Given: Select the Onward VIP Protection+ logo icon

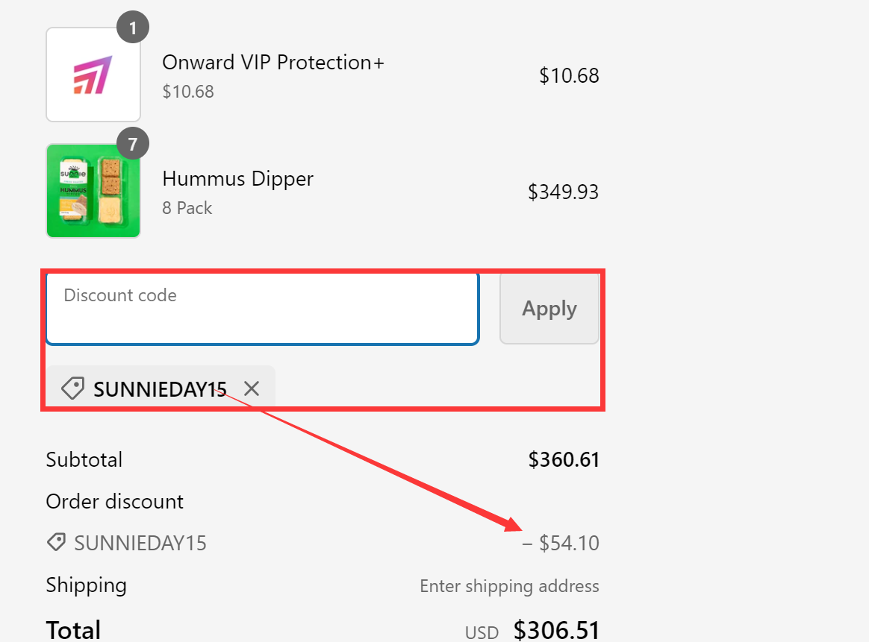Looking at the screenshot, I should tap(93, 74).
